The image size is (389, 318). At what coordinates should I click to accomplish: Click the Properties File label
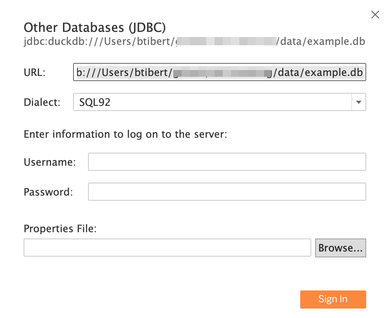[60, 228]
